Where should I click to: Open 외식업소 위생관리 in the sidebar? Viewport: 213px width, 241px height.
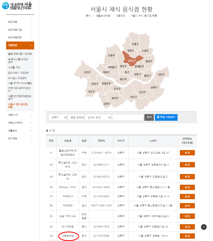pyautogui.click(x=17, y=78)
